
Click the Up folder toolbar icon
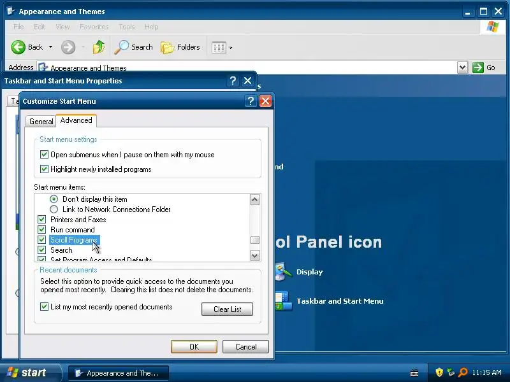pos(99,47)
